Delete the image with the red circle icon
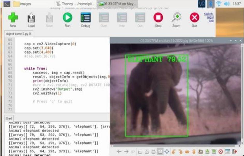The width and height of the screenshot is (244, 156). point(221,151)
